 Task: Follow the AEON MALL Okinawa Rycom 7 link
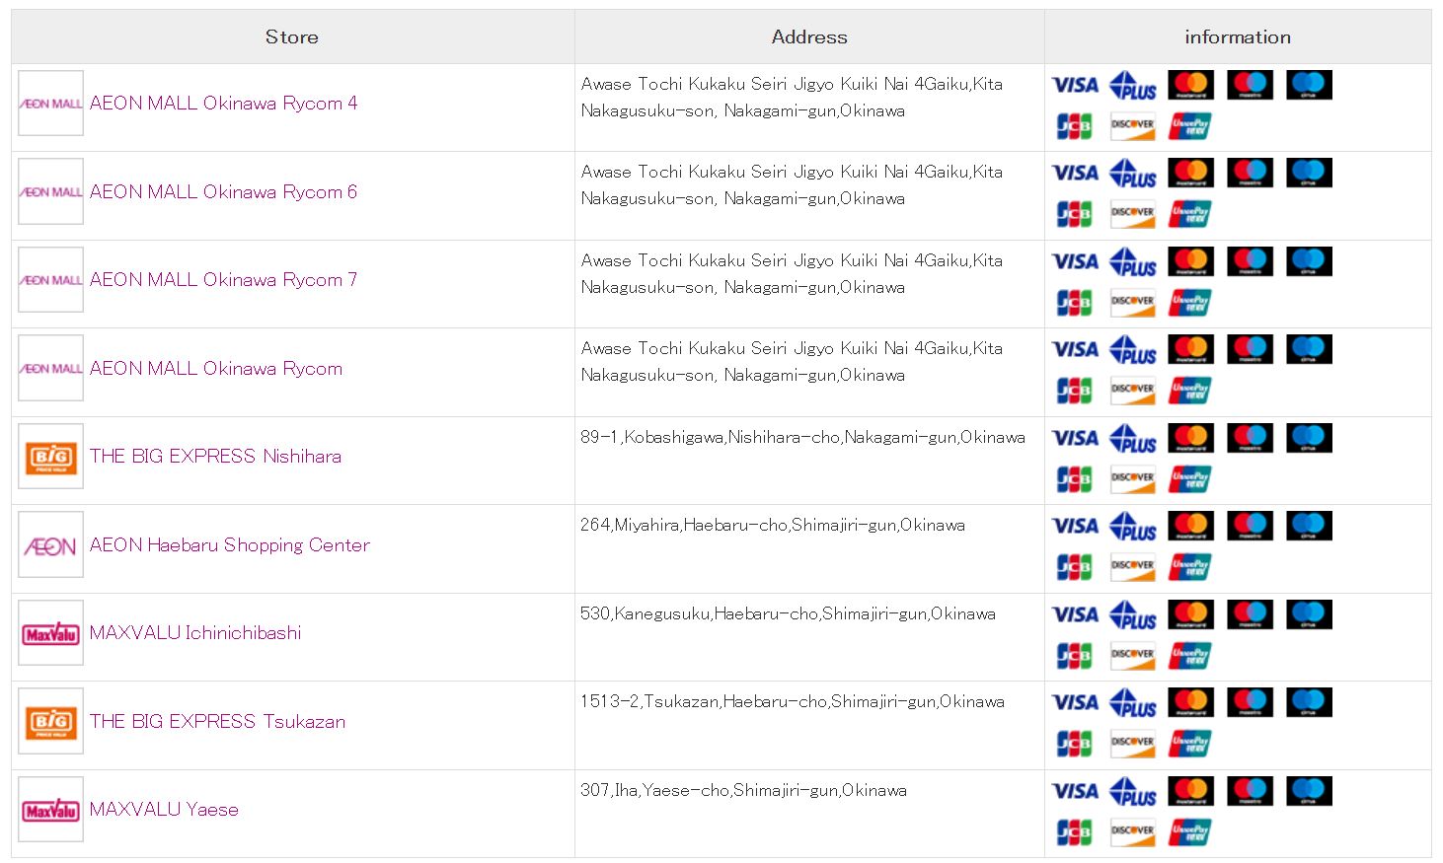click(x=224, y=280)
